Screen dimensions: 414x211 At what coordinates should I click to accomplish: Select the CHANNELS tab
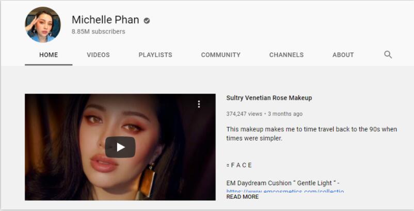(x=286, y=55)
